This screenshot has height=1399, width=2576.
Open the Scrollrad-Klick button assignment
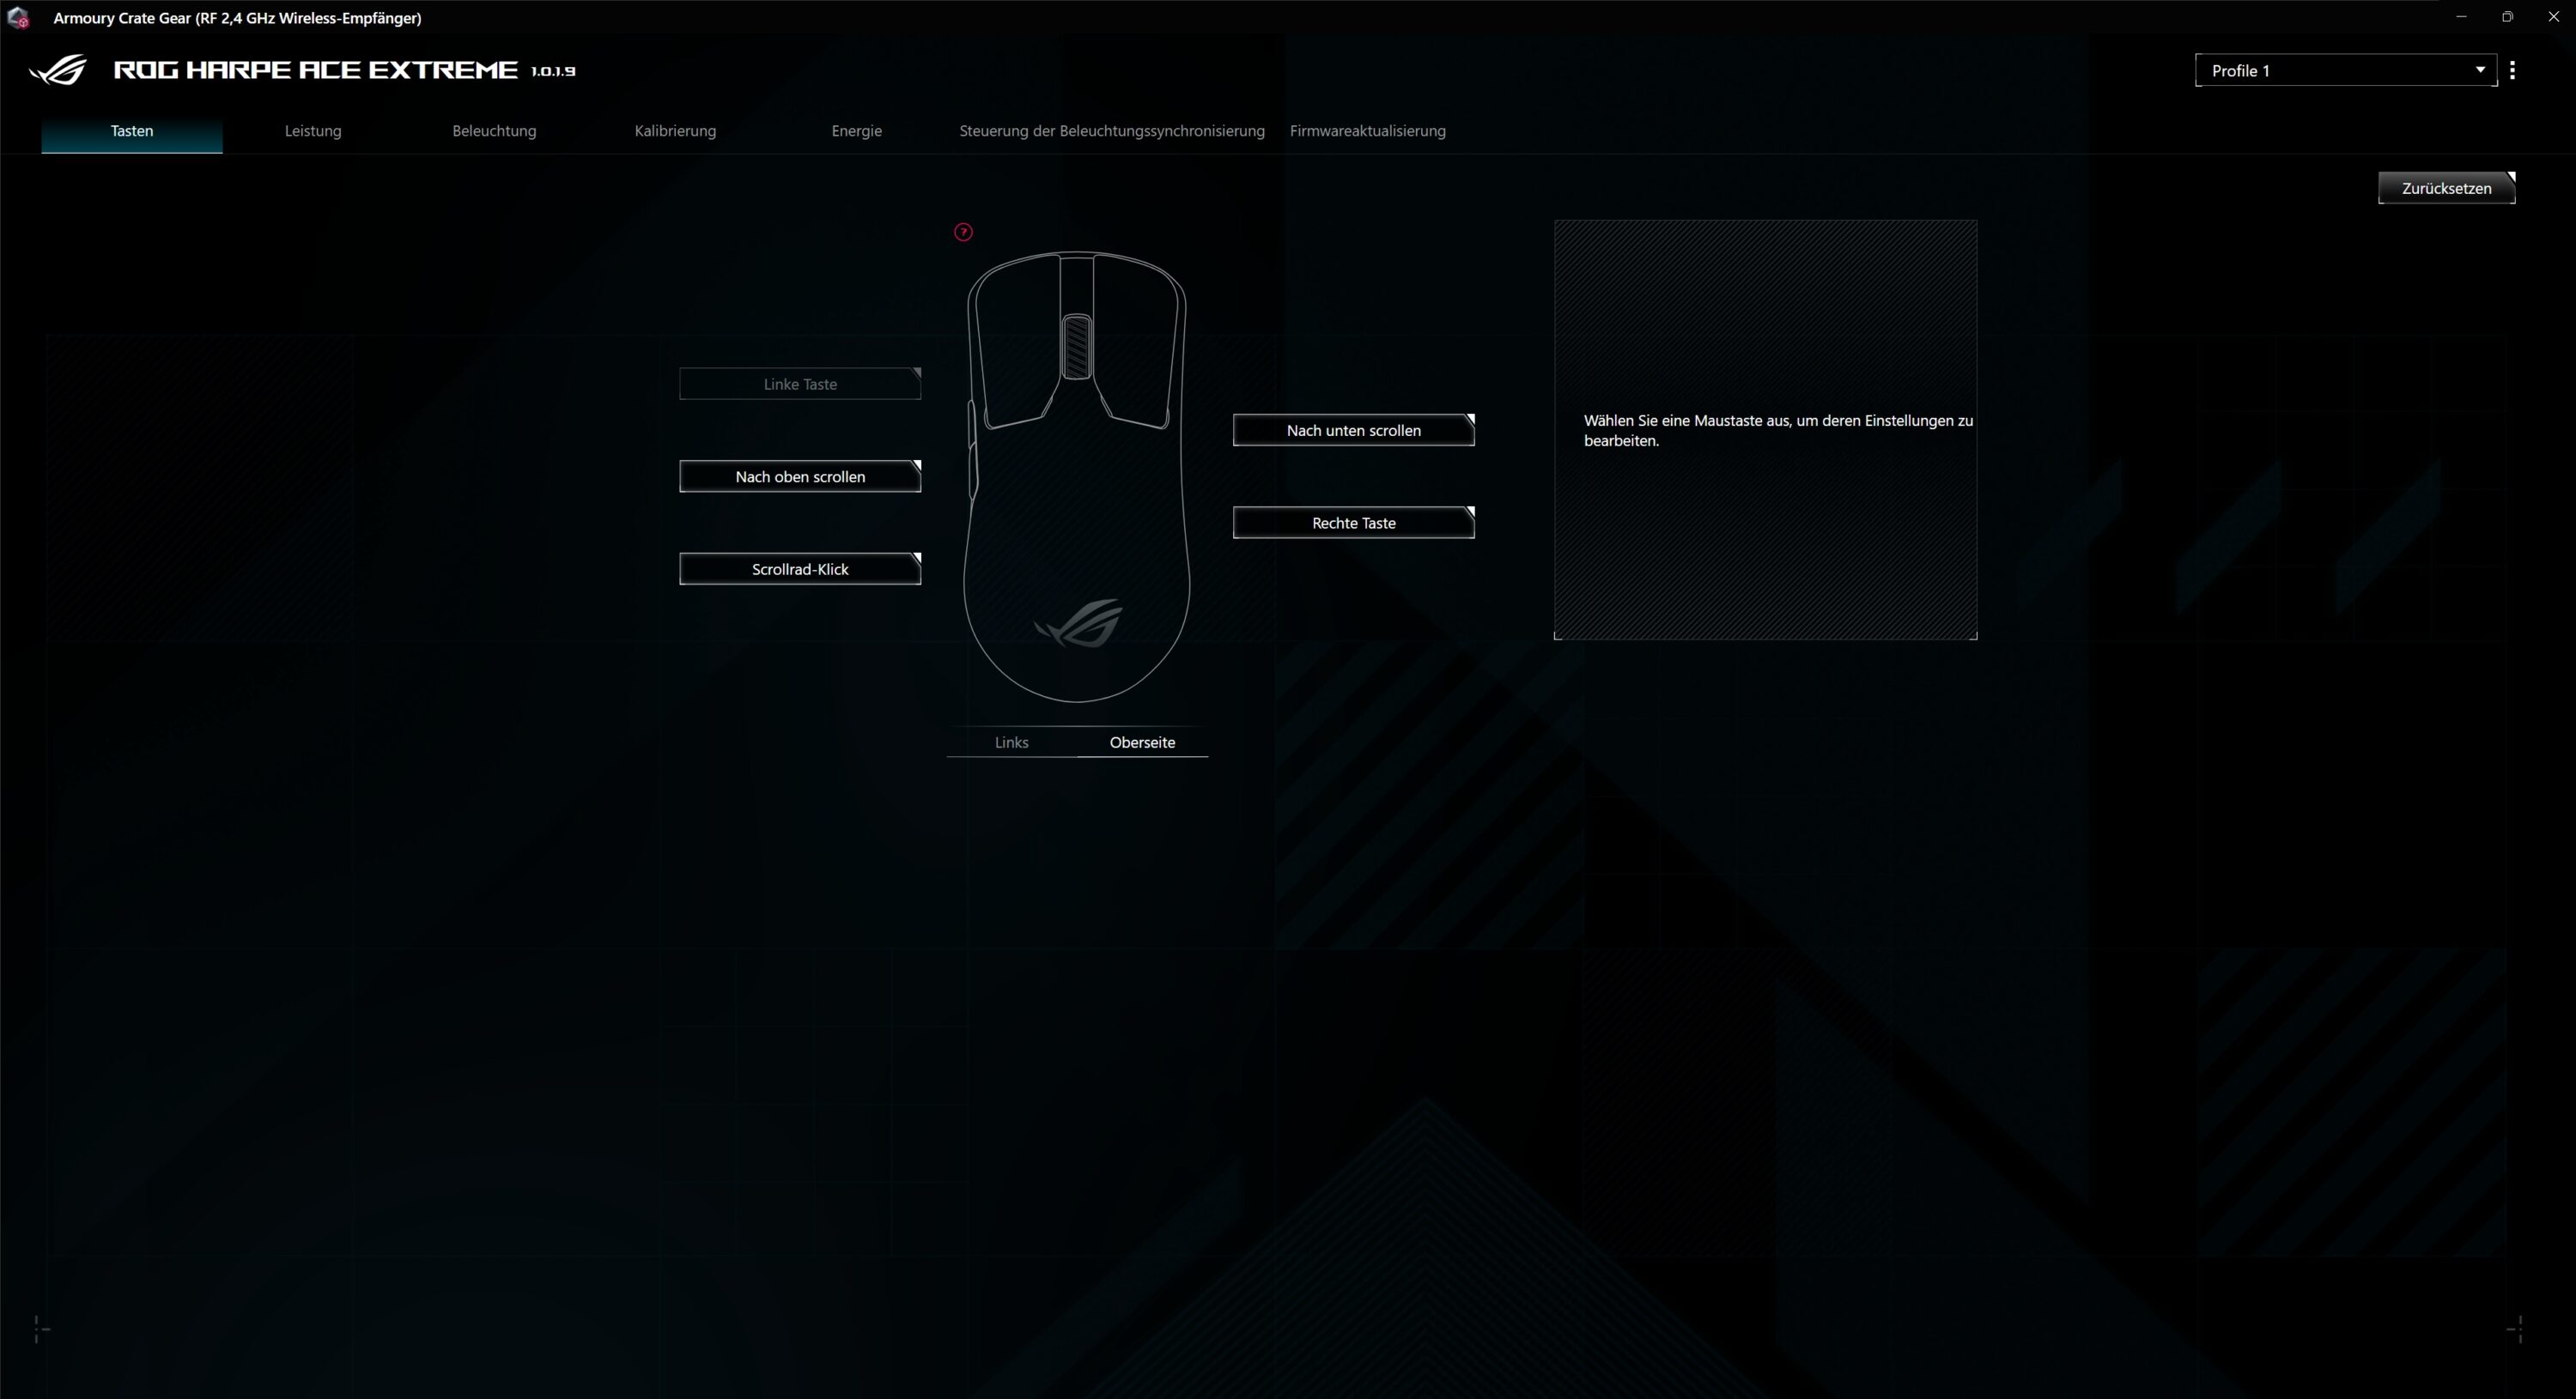click(800, 568)
